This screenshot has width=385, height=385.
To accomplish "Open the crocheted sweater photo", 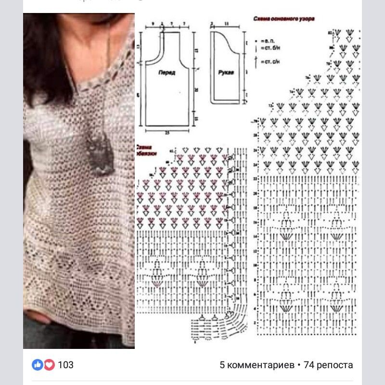I will (79, 181).
